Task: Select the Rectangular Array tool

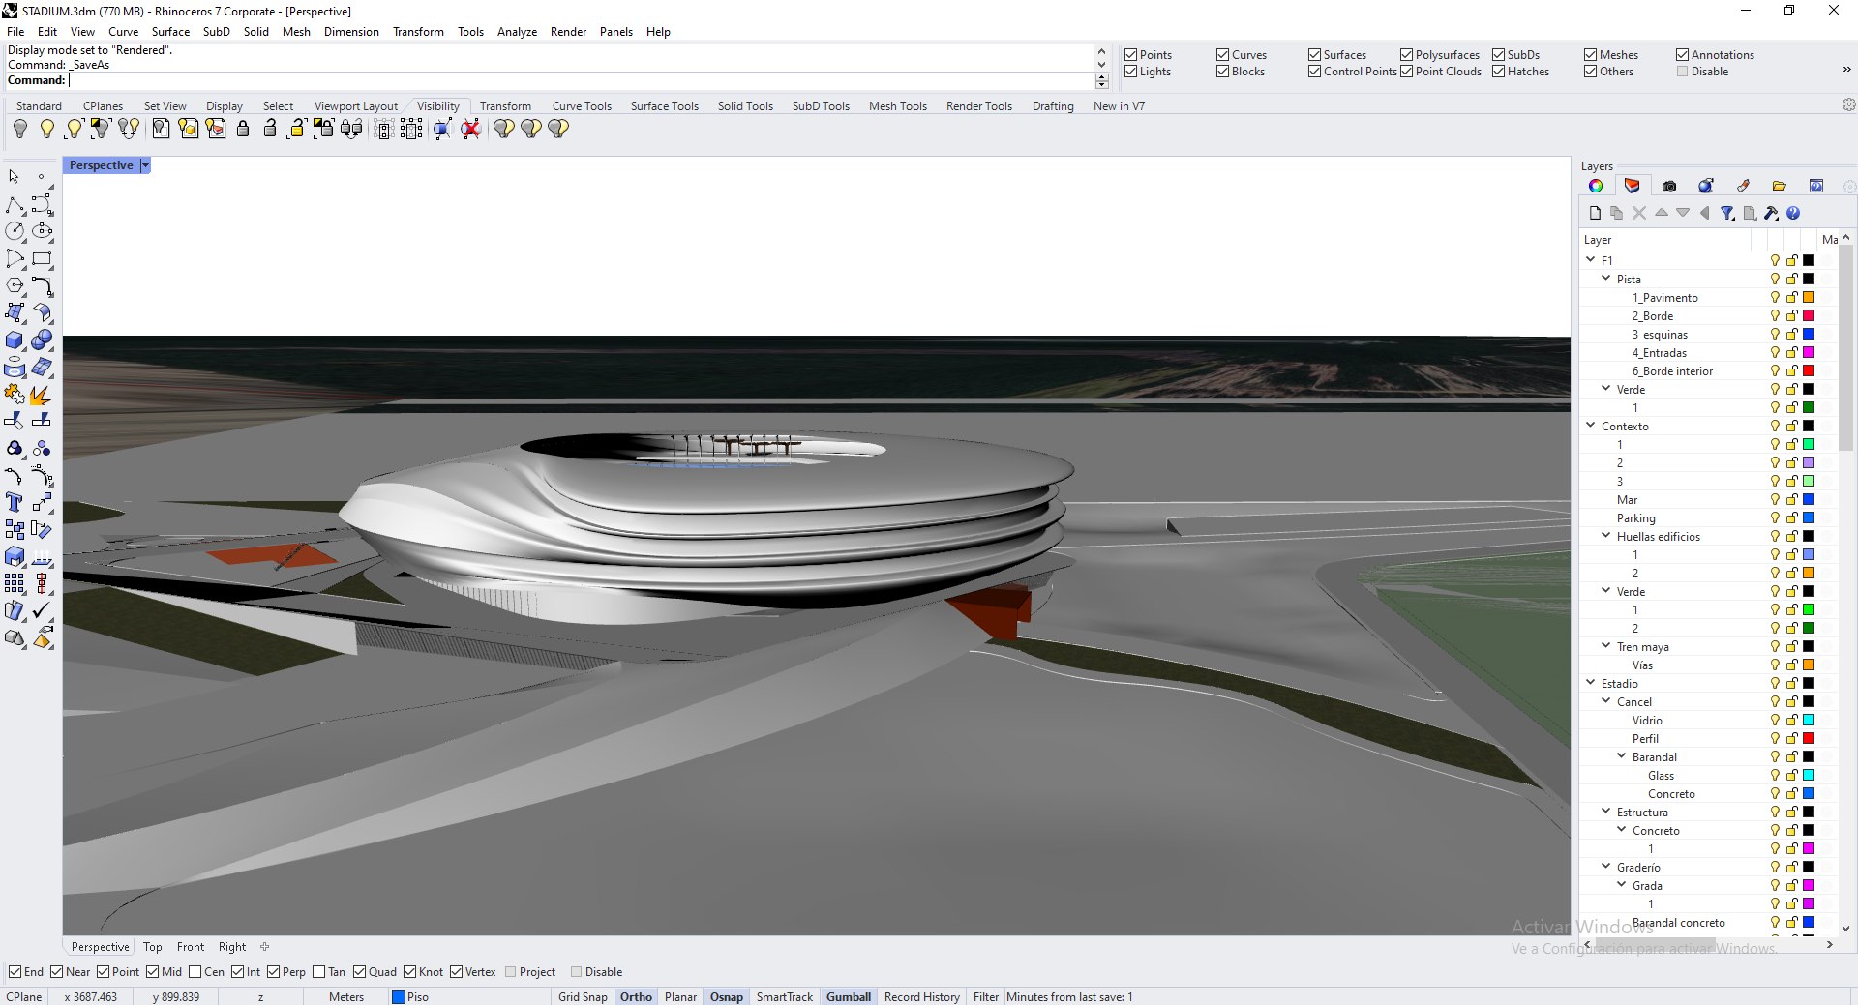Action: tap(15, 583)
